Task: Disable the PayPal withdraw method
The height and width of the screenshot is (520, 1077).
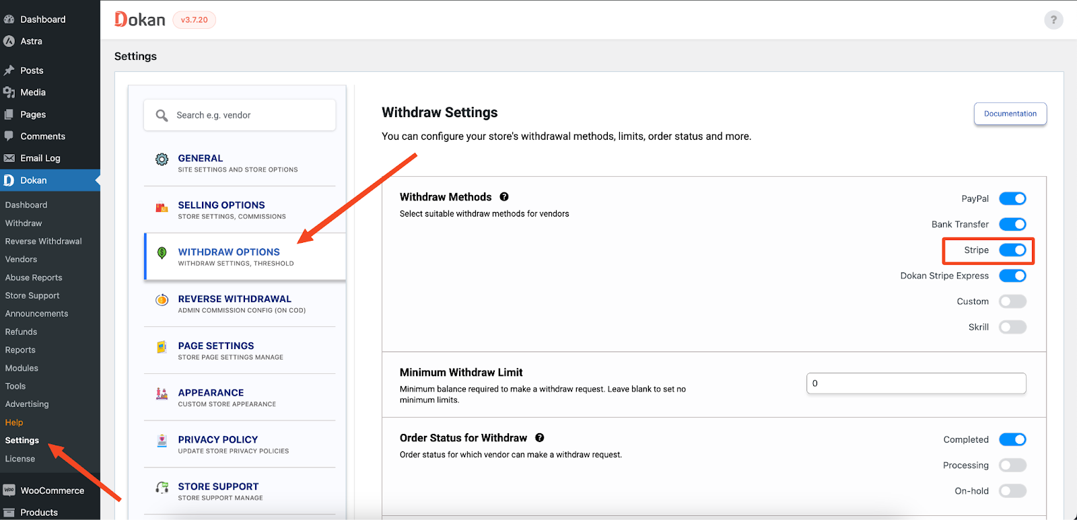Action: (1012, 198)
